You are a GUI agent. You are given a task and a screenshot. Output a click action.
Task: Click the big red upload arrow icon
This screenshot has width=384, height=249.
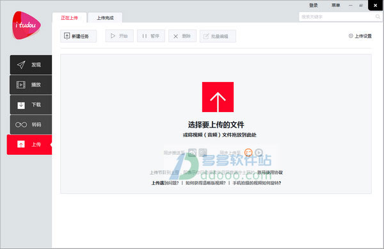click(218, 97)
